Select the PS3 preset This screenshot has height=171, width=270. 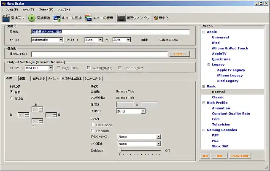point(215,141)
